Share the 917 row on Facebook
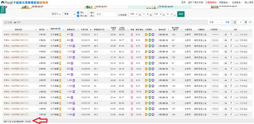This screenshot has width=254, height=124. click(x=231, y=34)
